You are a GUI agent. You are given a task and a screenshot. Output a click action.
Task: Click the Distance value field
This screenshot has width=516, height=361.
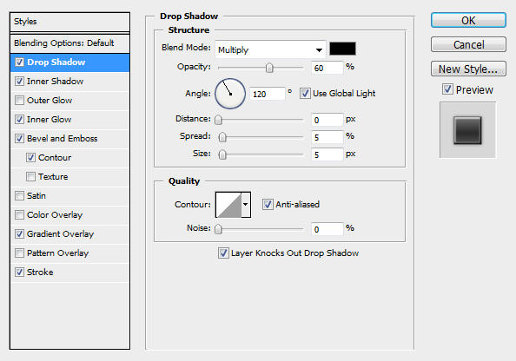327,120
